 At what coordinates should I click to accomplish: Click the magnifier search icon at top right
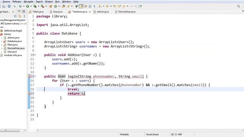click(239, 6)
